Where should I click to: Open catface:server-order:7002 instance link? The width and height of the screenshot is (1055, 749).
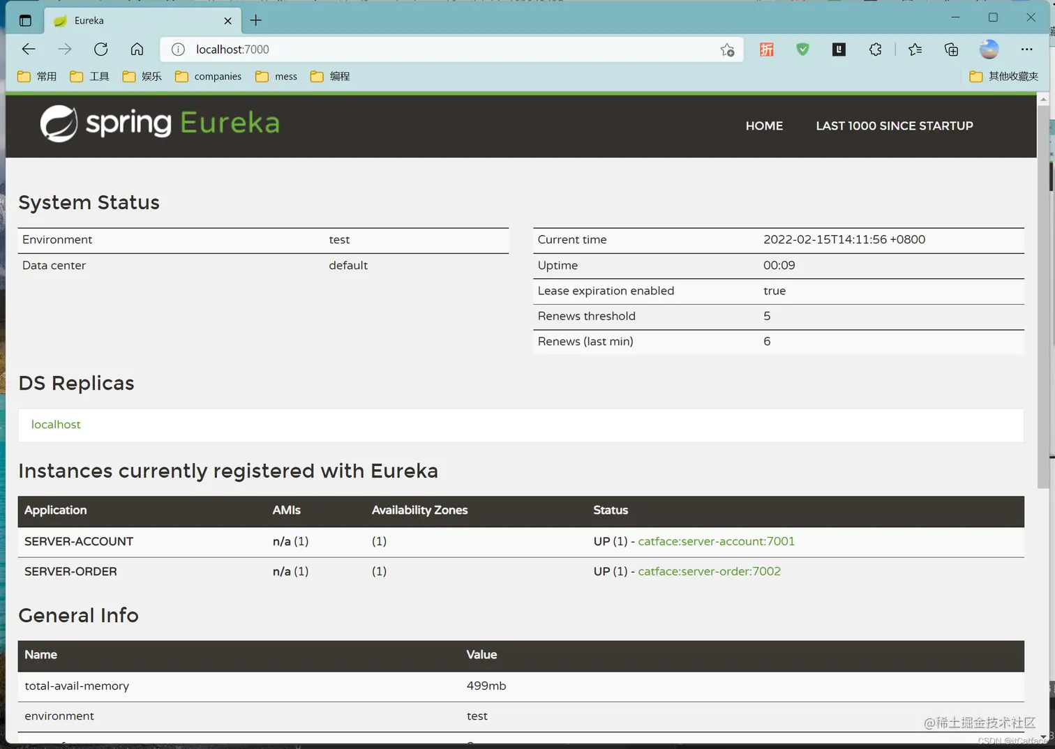click(709, 571)
